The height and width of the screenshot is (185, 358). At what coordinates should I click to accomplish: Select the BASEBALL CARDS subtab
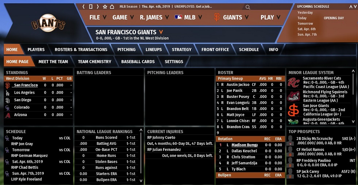pos(138,61)
